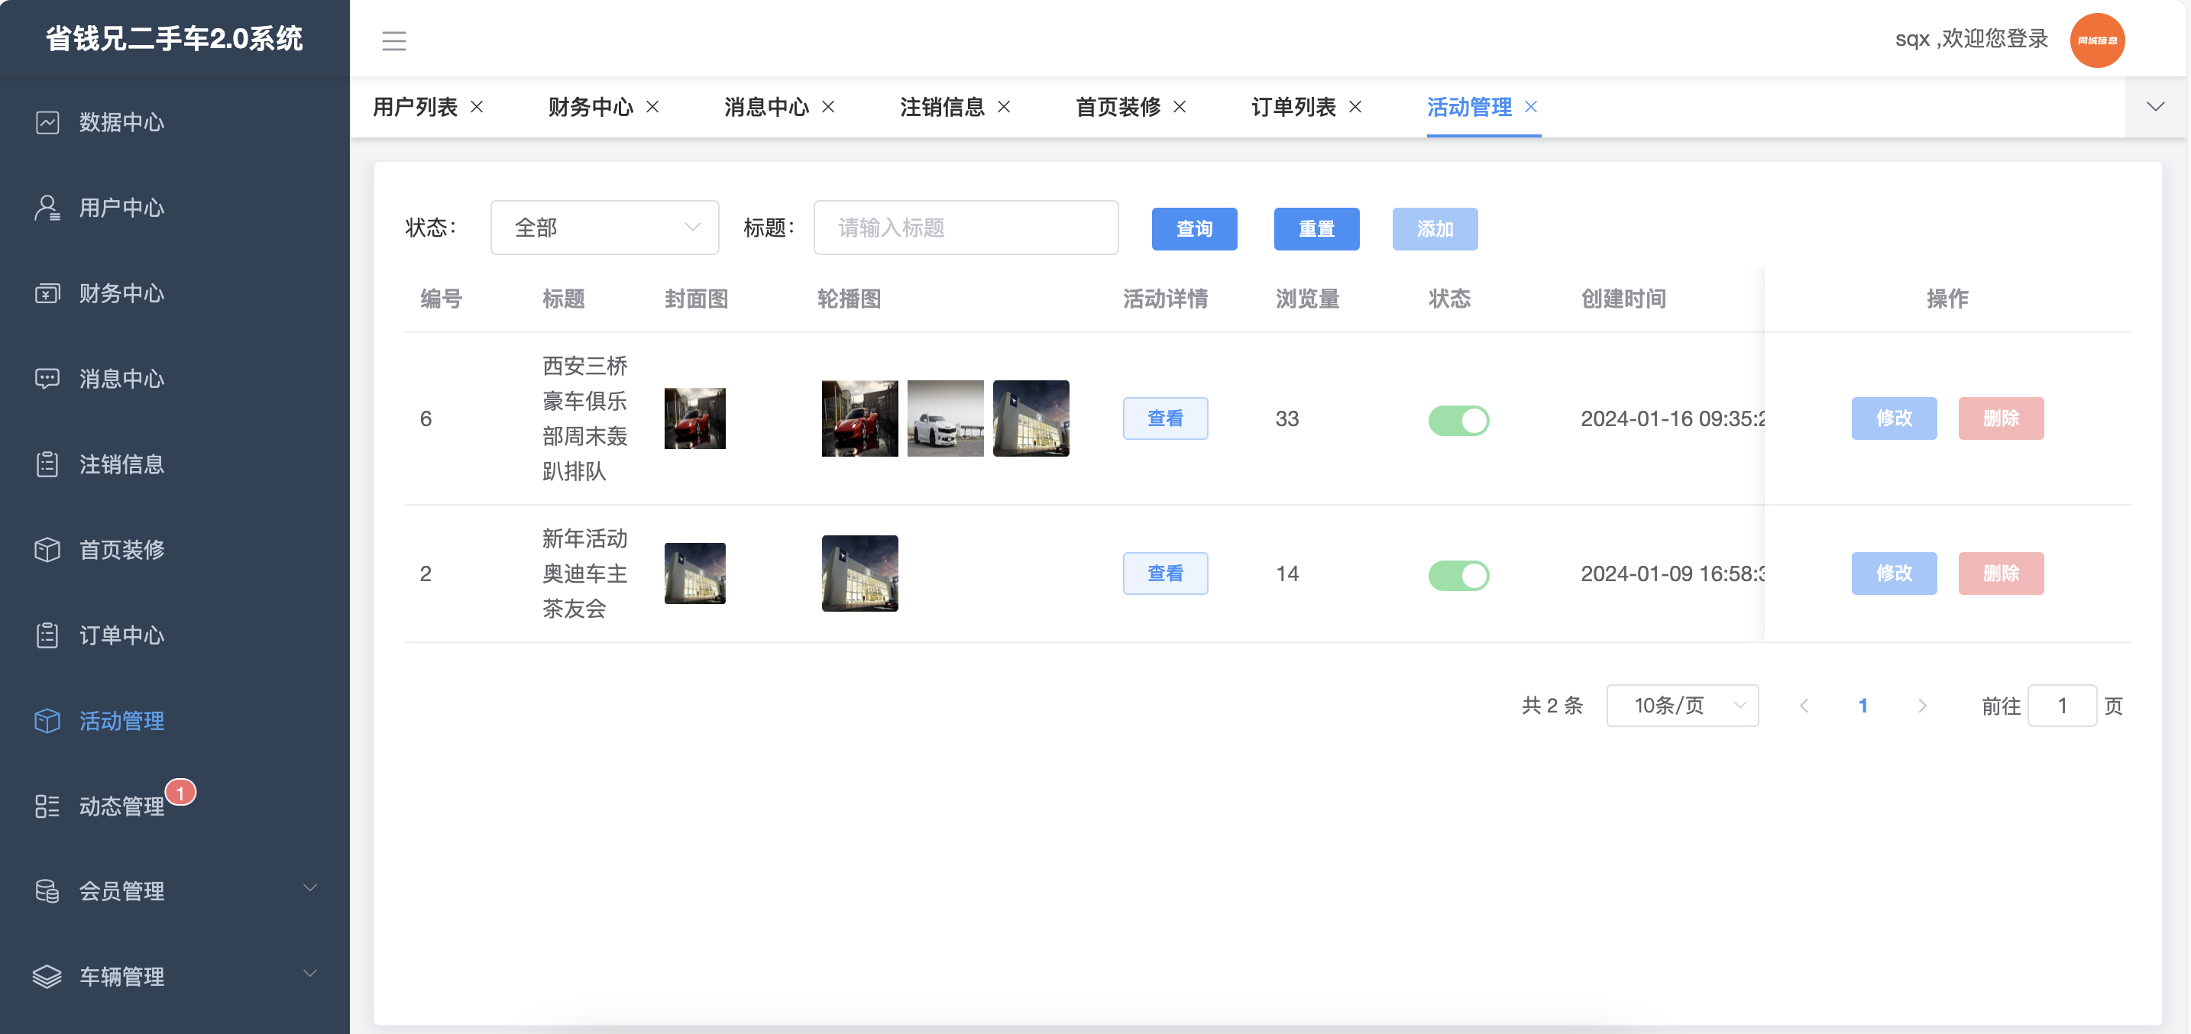2191x1034 pixels.
Task: Click the 动态管理 list icon
Action: [47, 806]
